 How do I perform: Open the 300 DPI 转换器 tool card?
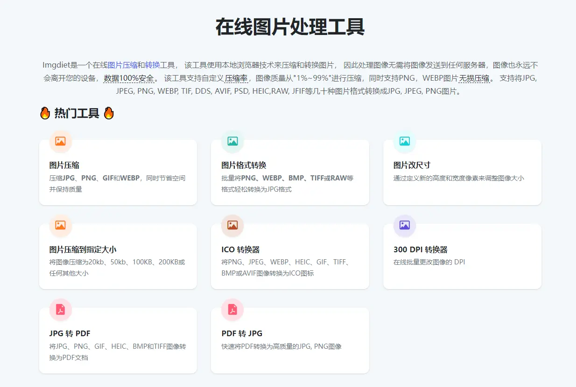(462, 256)
